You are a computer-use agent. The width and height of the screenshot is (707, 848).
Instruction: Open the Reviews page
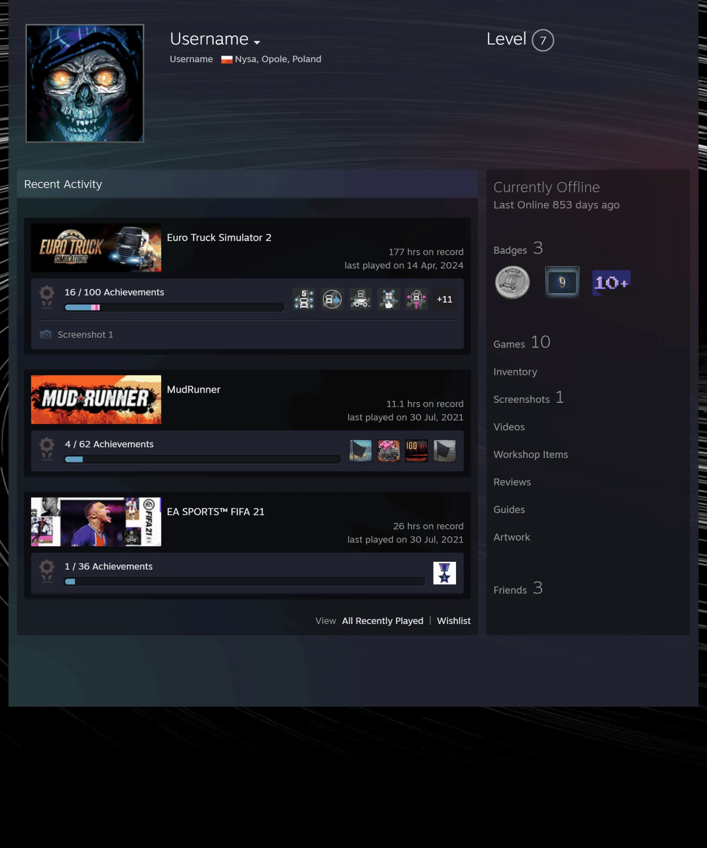(x=512, y=482)
